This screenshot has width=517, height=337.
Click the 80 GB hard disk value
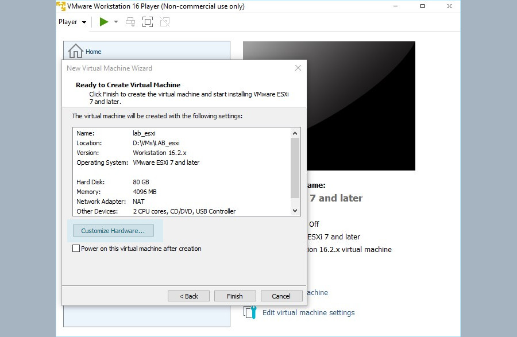[141, 182]
